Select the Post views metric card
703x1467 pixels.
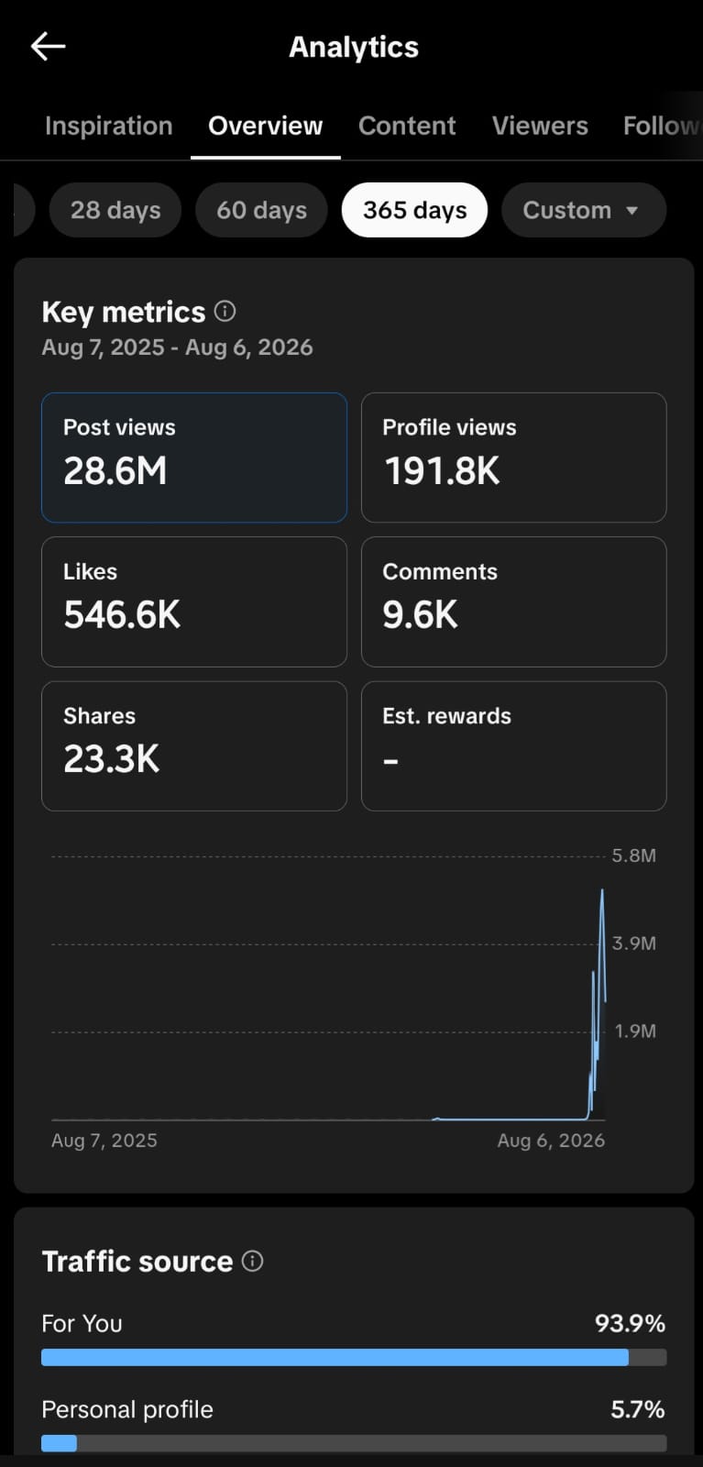click(x=194, y=458)
